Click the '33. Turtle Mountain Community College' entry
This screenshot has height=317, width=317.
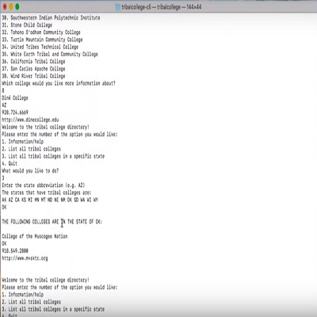pyautogui.click(x=42, y=40)
